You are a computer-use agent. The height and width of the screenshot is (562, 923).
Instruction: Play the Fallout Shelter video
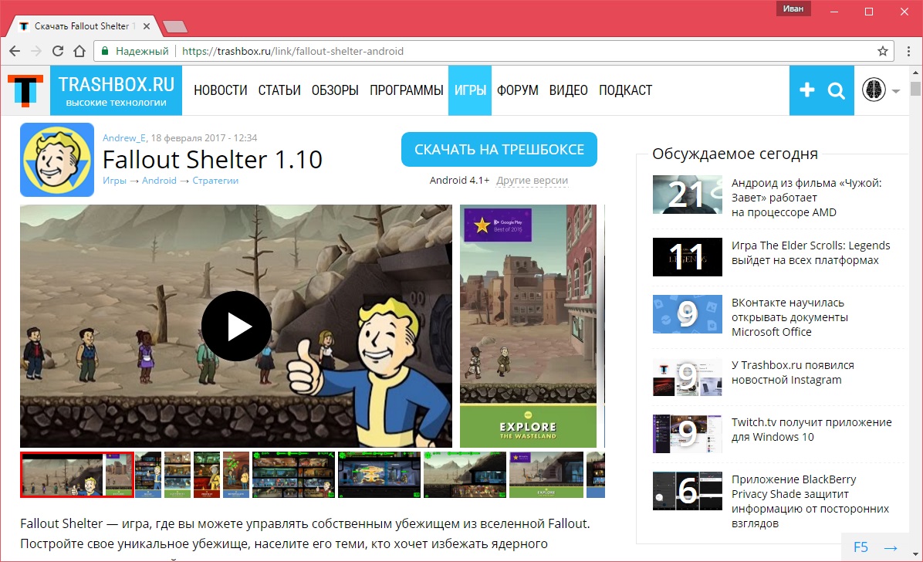(x=236, y=326)
